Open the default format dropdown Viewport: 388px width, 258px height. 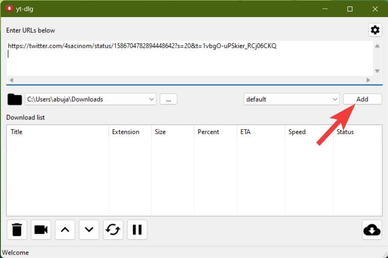pyautogui.click(x=335, y=99)
